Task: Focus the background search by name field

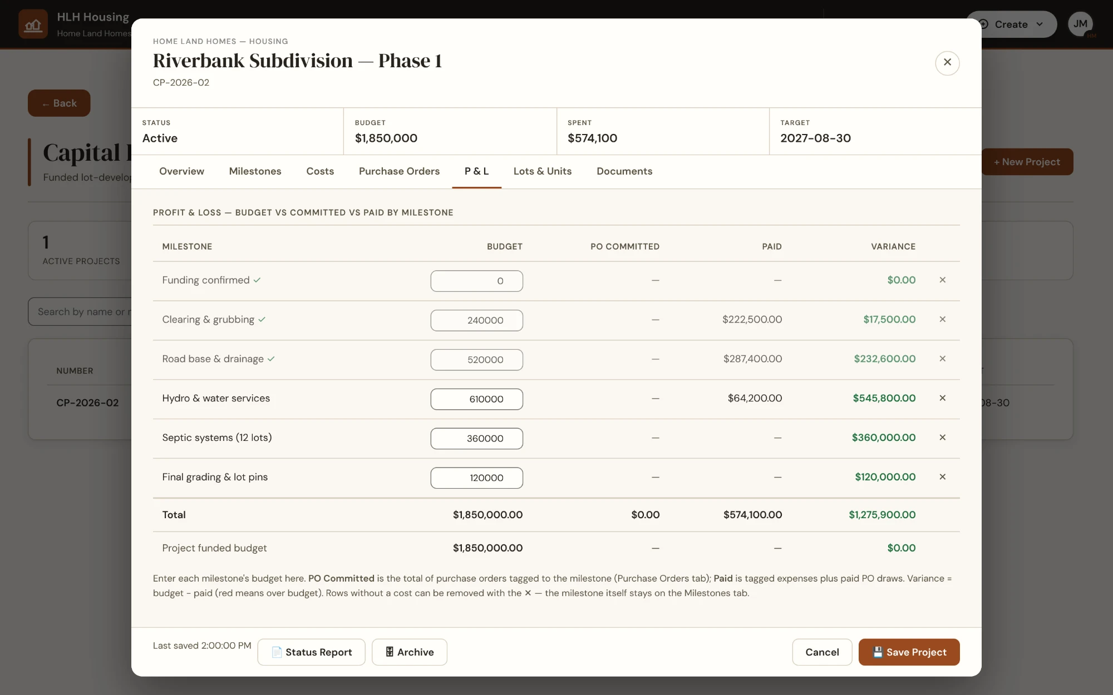Action: tap(80, 312)
